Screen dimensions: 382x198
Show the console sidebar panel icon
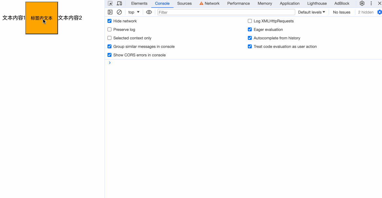tap(110, 12)
